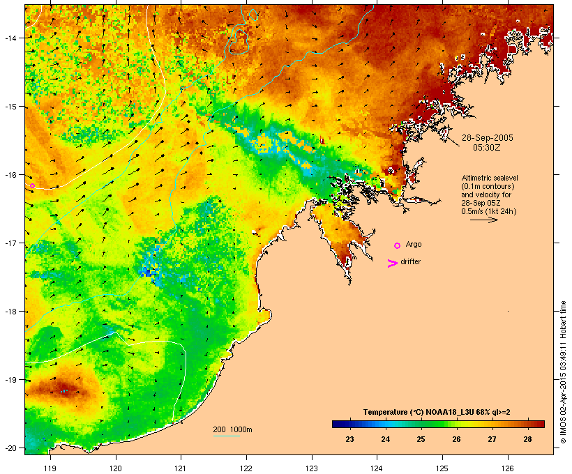
Task: Click longitude axis label 121
Action: tap(181, 468)
